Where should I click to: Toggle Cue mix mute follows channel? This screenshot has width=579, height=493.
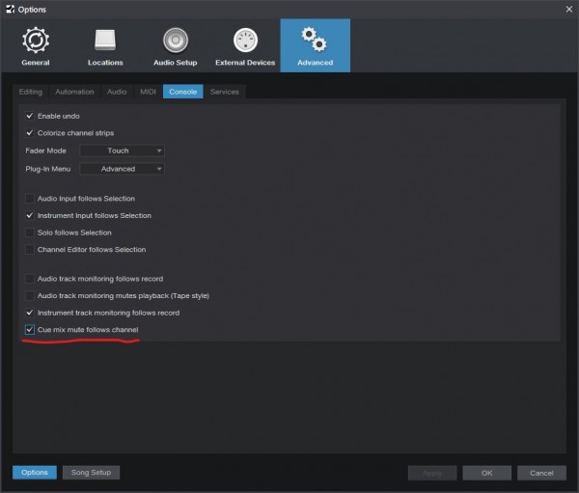30,330
